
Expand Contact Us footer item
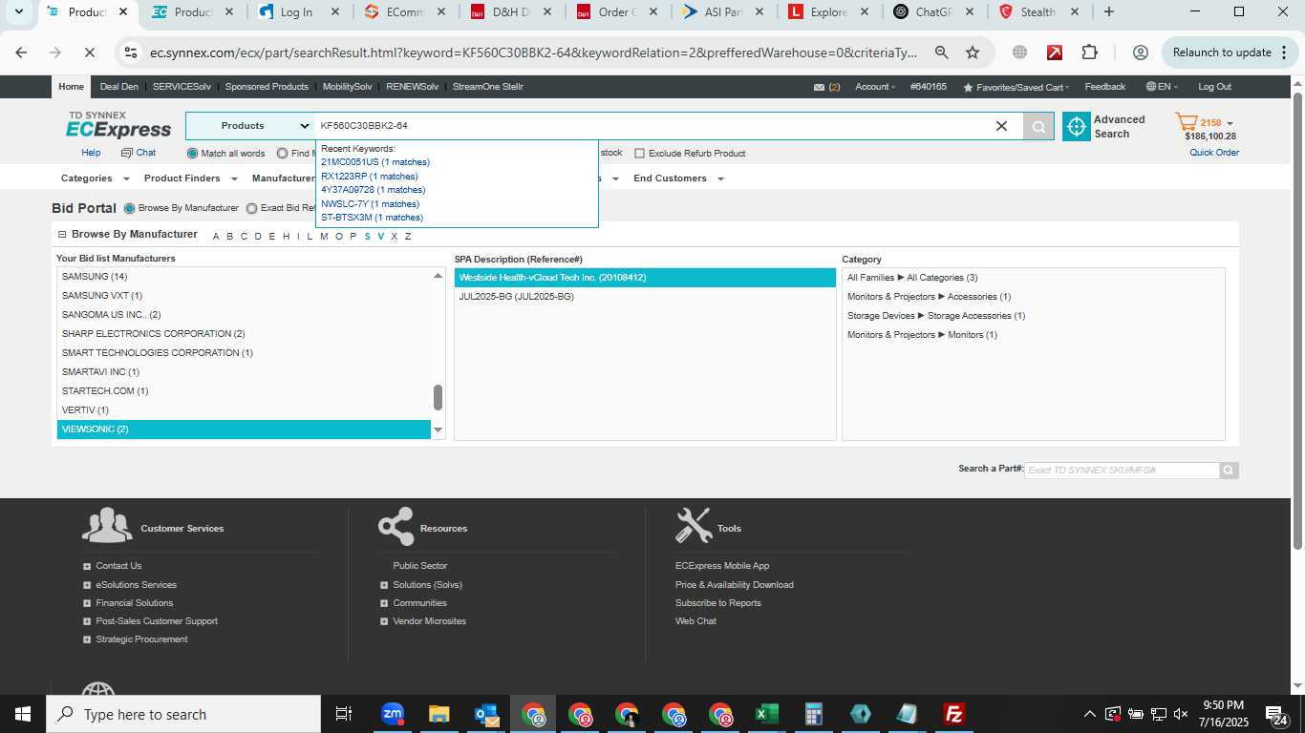point(87,566)
